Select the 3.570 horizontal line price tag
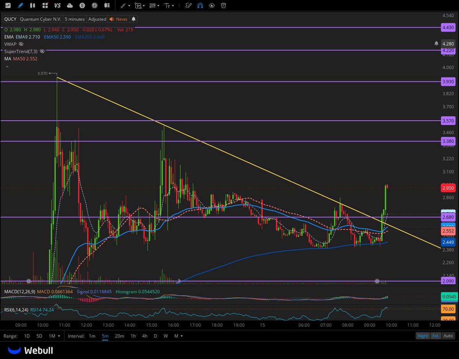 [x=448, y=121]
